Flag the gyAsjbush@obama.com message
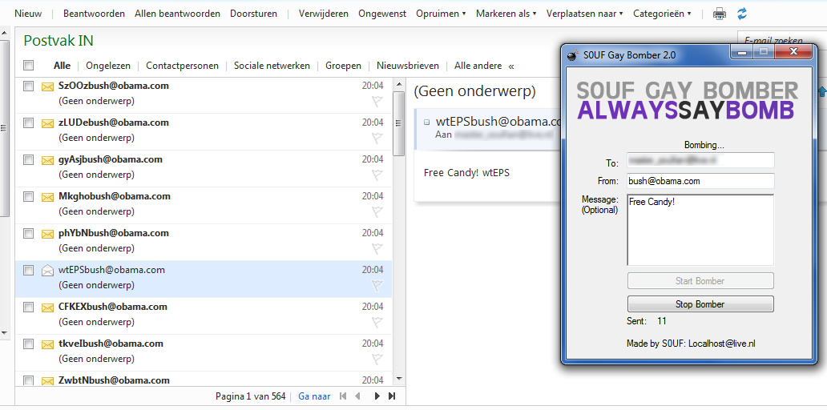Viewport: 827px width, 410px height. point(377,175)
